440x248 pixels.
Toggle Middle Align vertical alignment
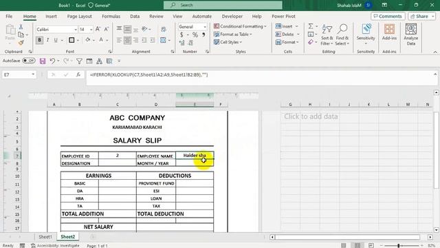pyautogui.click(x=127, y=29)
